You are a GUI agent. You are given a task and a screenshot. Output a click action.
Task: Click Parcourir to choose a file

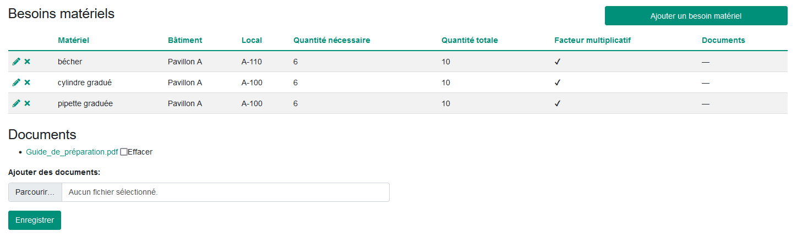coord(35,193)
